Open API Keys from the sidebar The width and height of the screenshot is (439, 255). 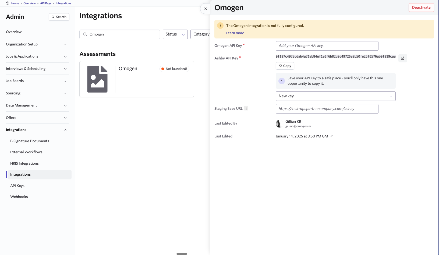pos(17,186)
